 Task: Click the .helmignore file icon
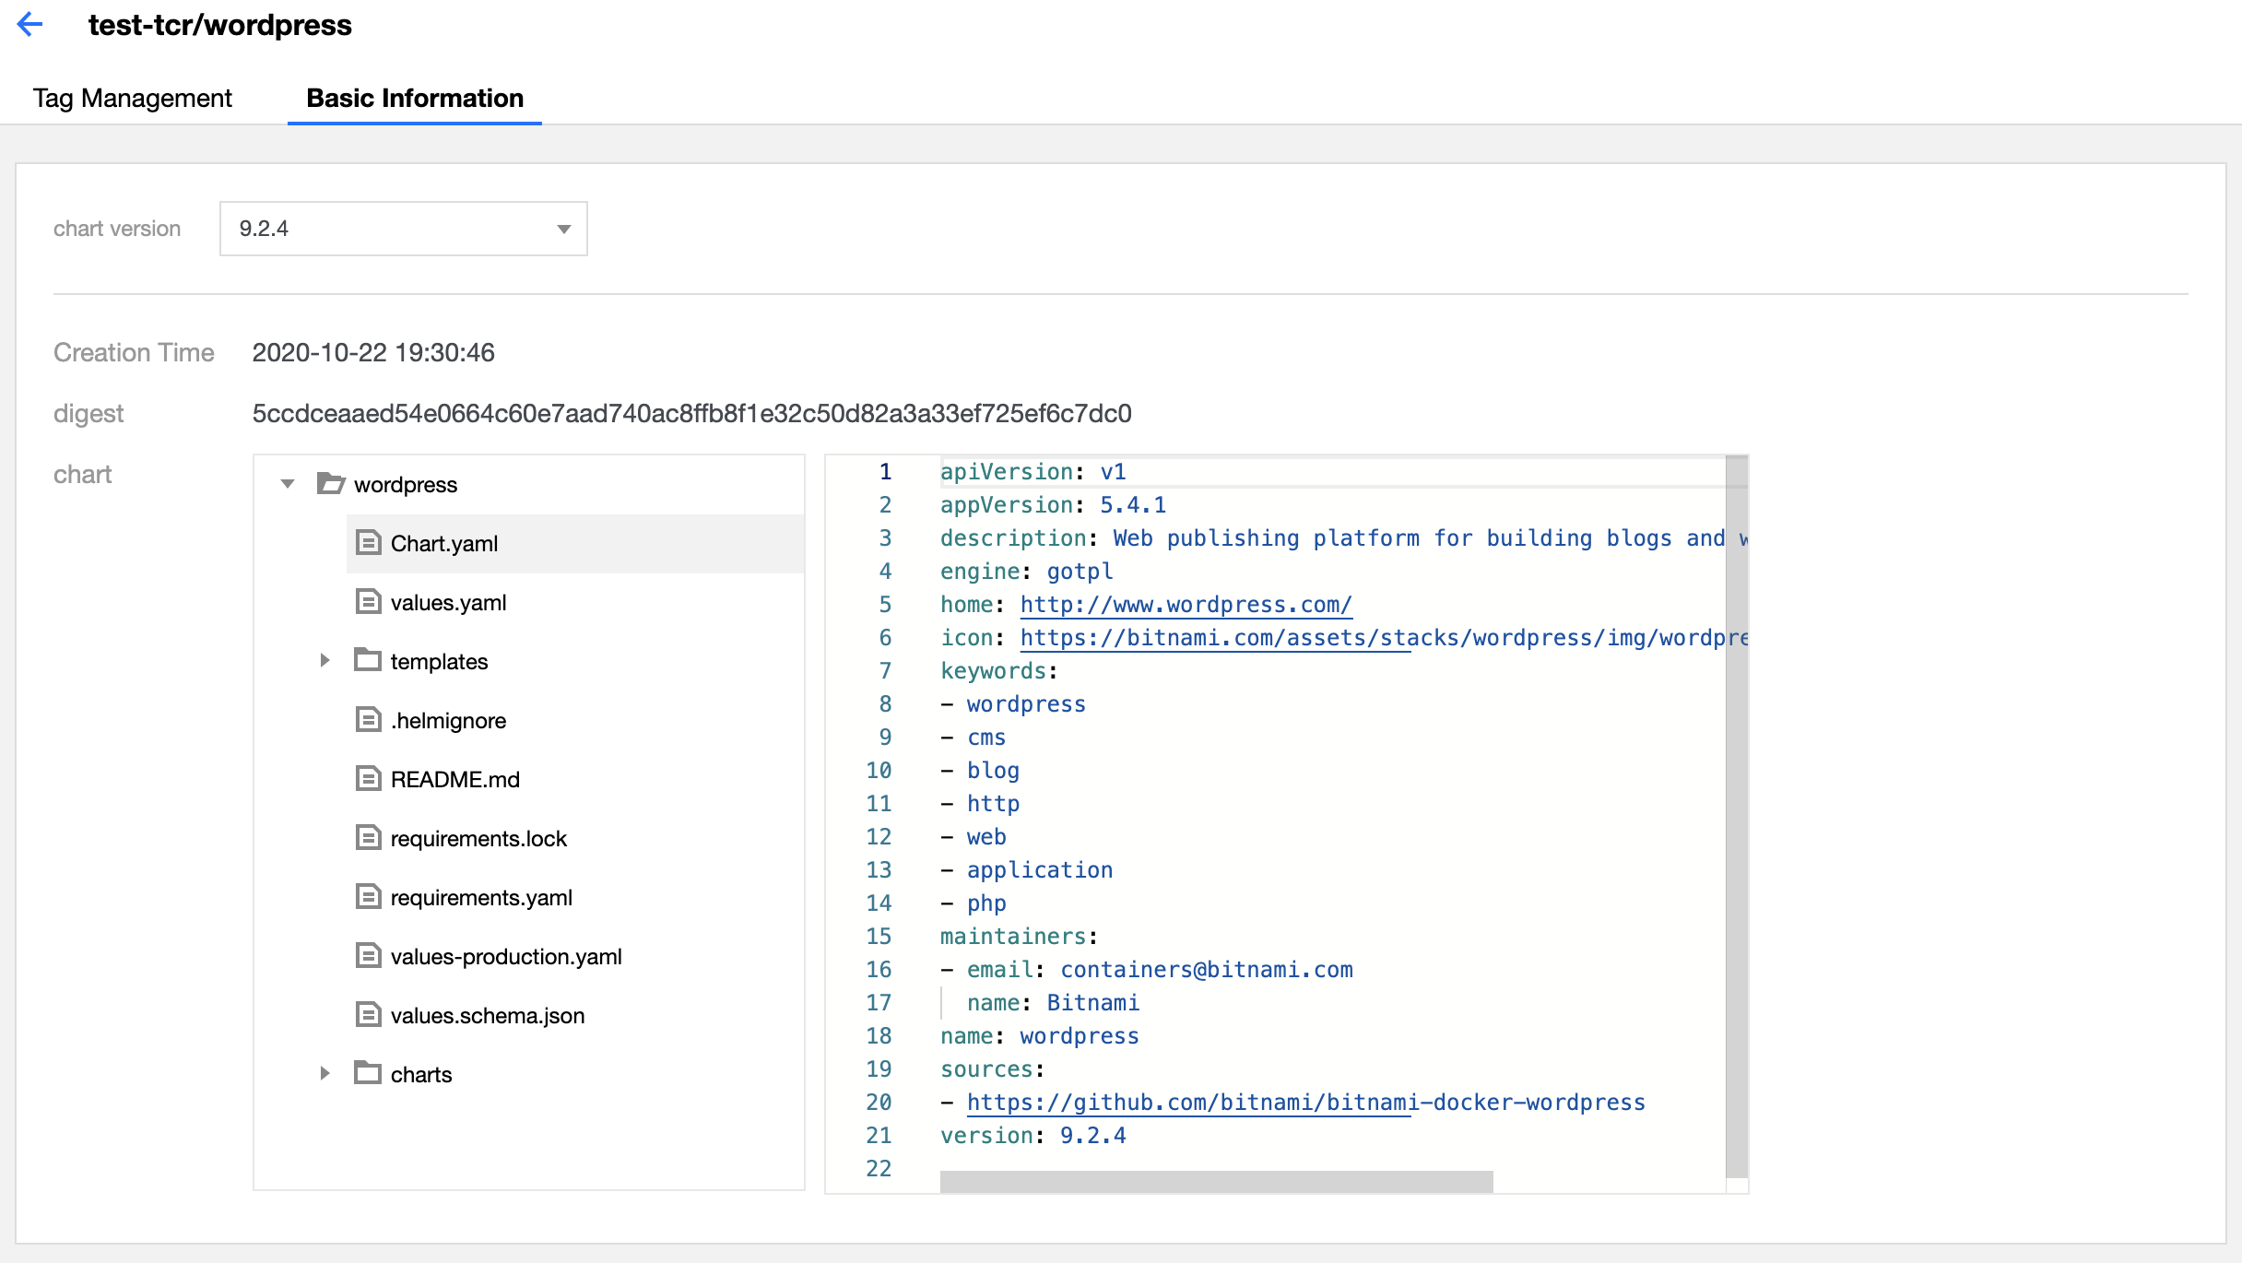coord(368,719)
